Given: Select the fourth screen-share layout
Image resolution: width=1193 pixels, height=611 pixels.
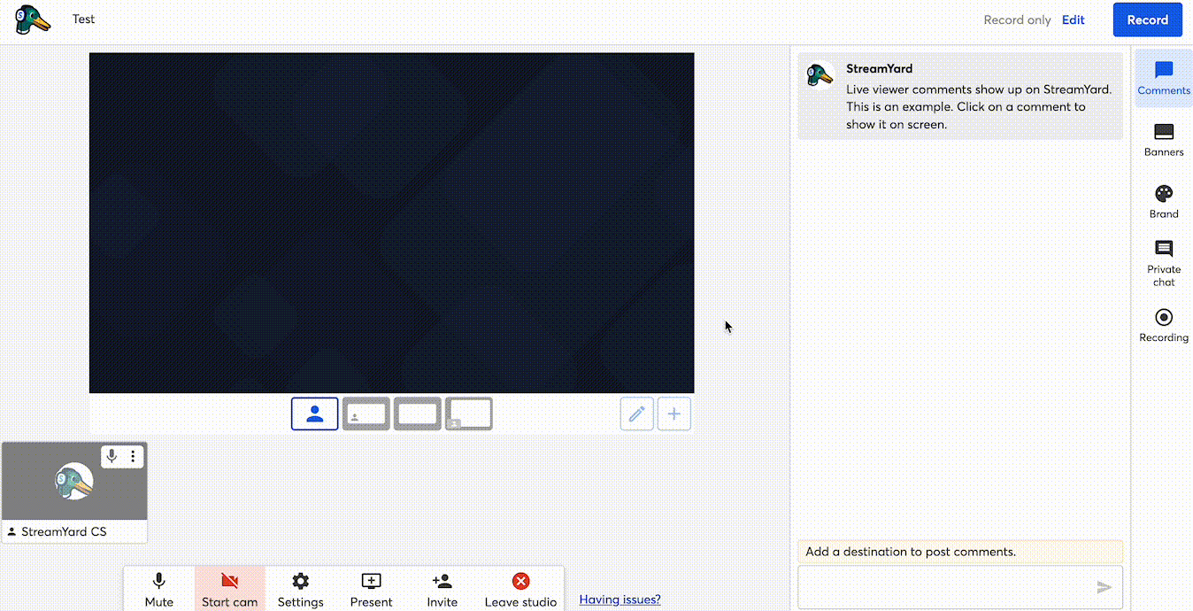Looking at the screenshot, I should click(x=469, y=414).
